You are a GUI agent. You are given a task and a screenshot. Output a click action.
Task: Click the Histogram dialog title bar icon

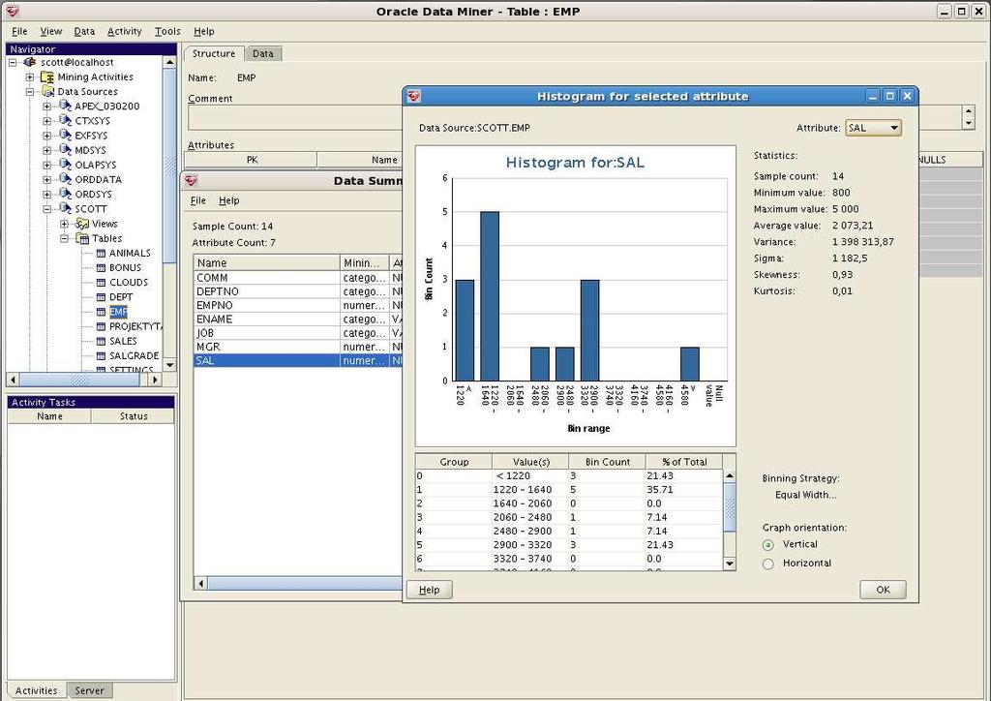point(414,96)
